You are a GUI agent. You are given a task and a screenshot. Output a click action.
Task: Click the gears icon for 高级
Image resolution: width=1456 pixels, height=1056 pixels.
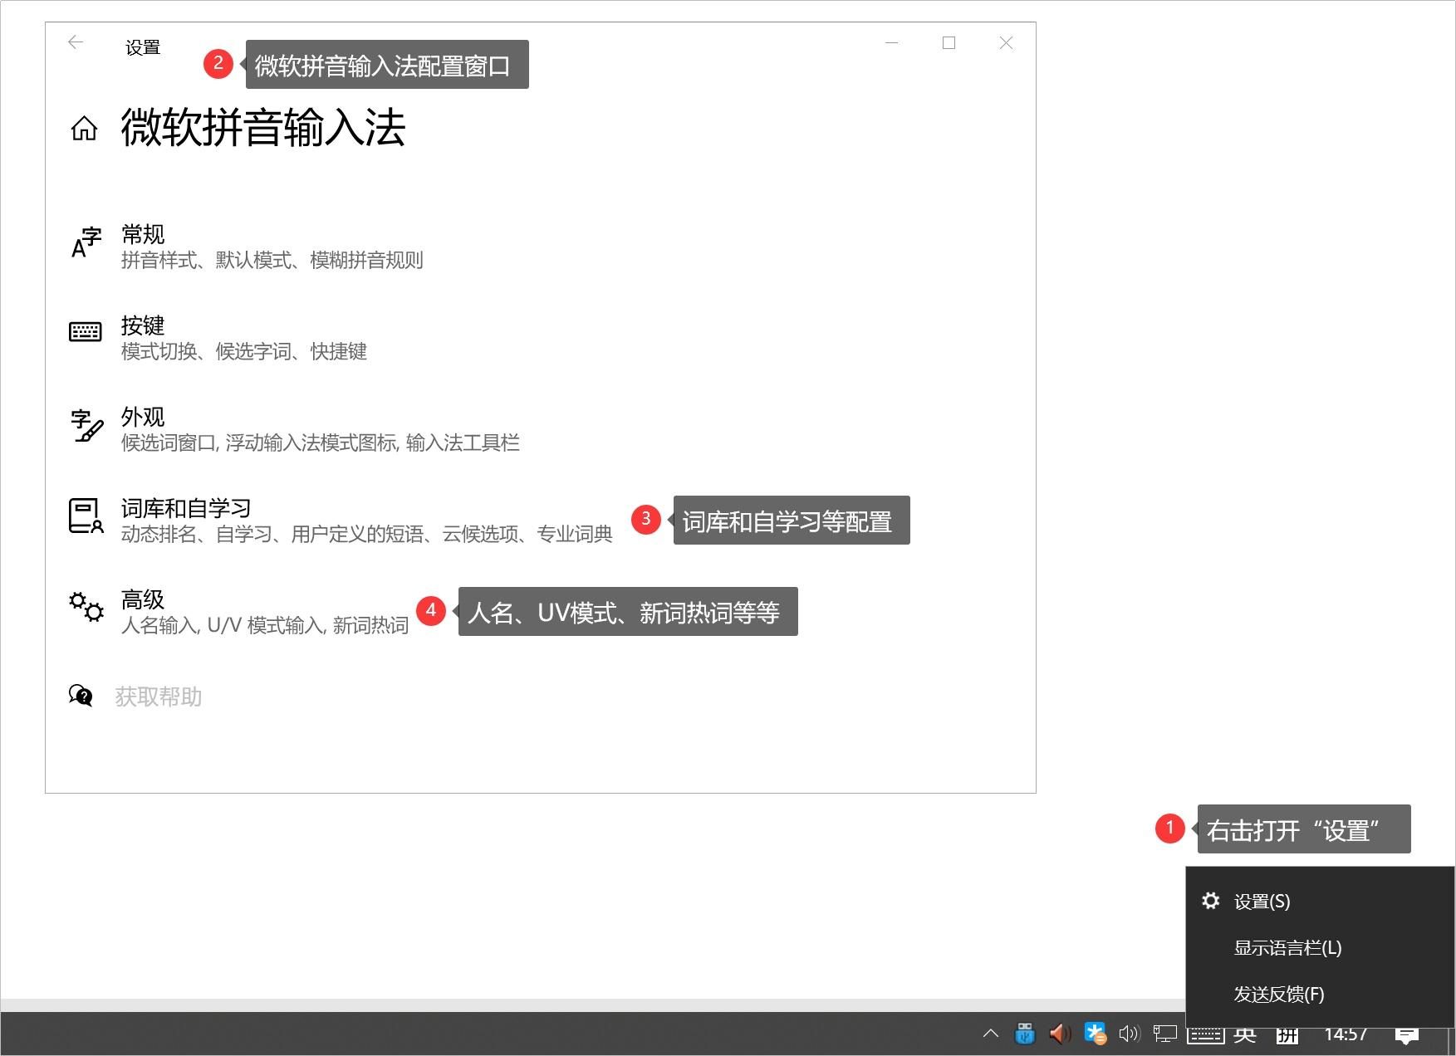(x=86, y=607)
